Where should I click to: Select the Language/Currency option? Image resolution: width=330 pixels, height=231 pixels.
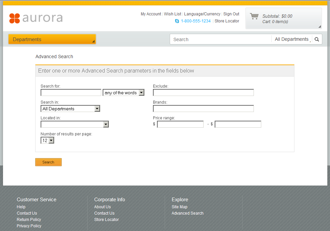(x=202, y=14)
